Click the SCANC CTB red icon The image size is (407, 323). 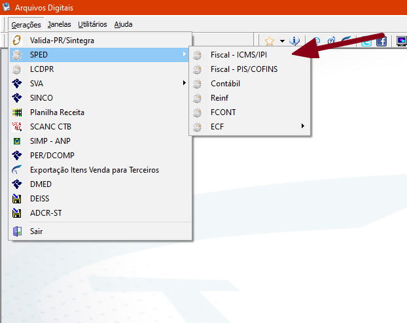[17, 127]
